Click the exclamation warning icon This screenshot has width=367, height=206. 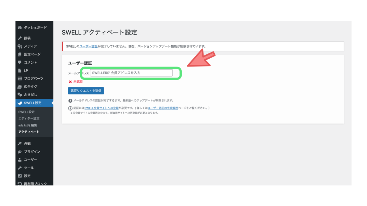click(x=70, y=100)
